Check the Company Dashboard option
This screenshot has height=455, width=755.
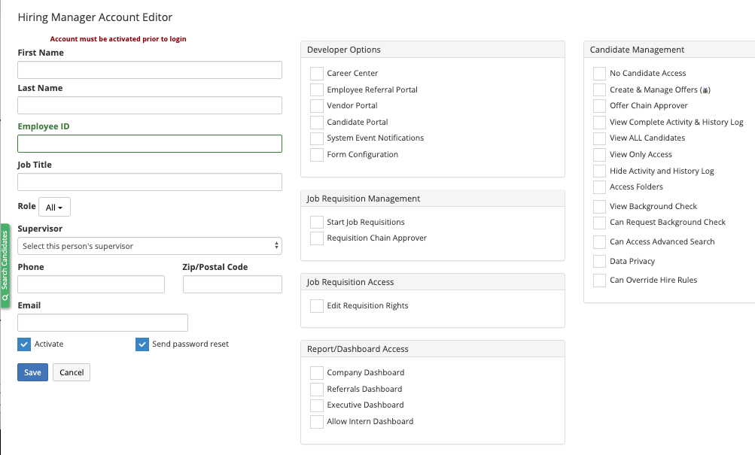tap(317, 372)
